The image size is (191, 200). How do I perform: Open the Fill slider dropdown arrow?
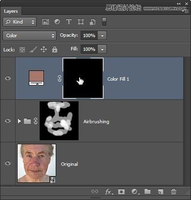[x=102, y=49]
